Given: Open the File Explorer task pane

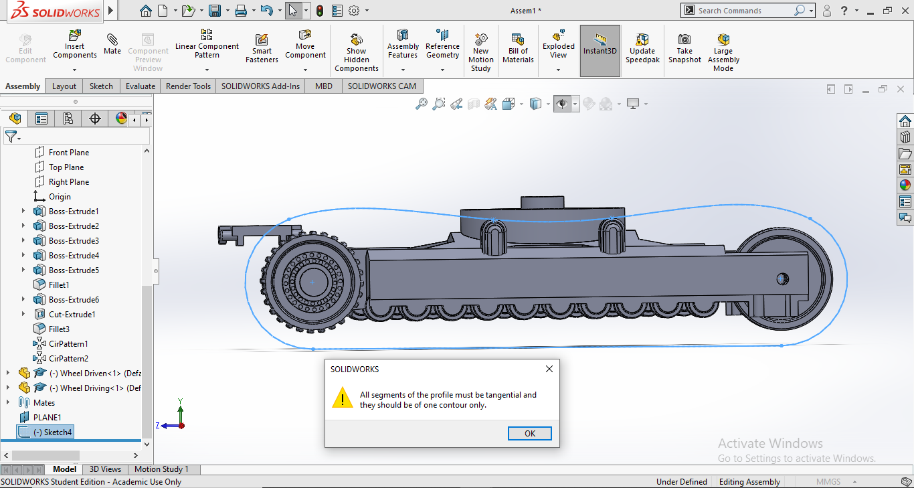Looking at the screenshot, I should [x=905, y=153].
